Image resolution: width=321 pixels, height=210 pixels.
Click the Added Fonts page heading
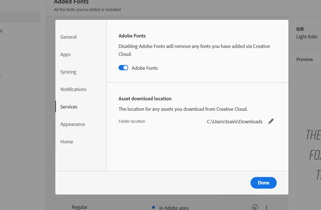tap(71, 2)
